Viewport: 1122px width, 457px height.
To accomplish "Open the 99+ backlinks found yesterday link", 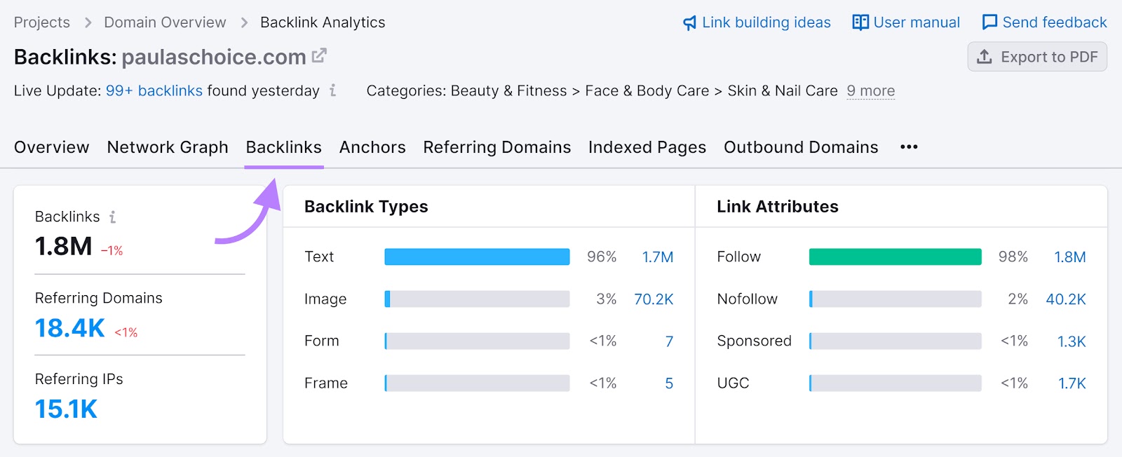I will click(154, 90).
